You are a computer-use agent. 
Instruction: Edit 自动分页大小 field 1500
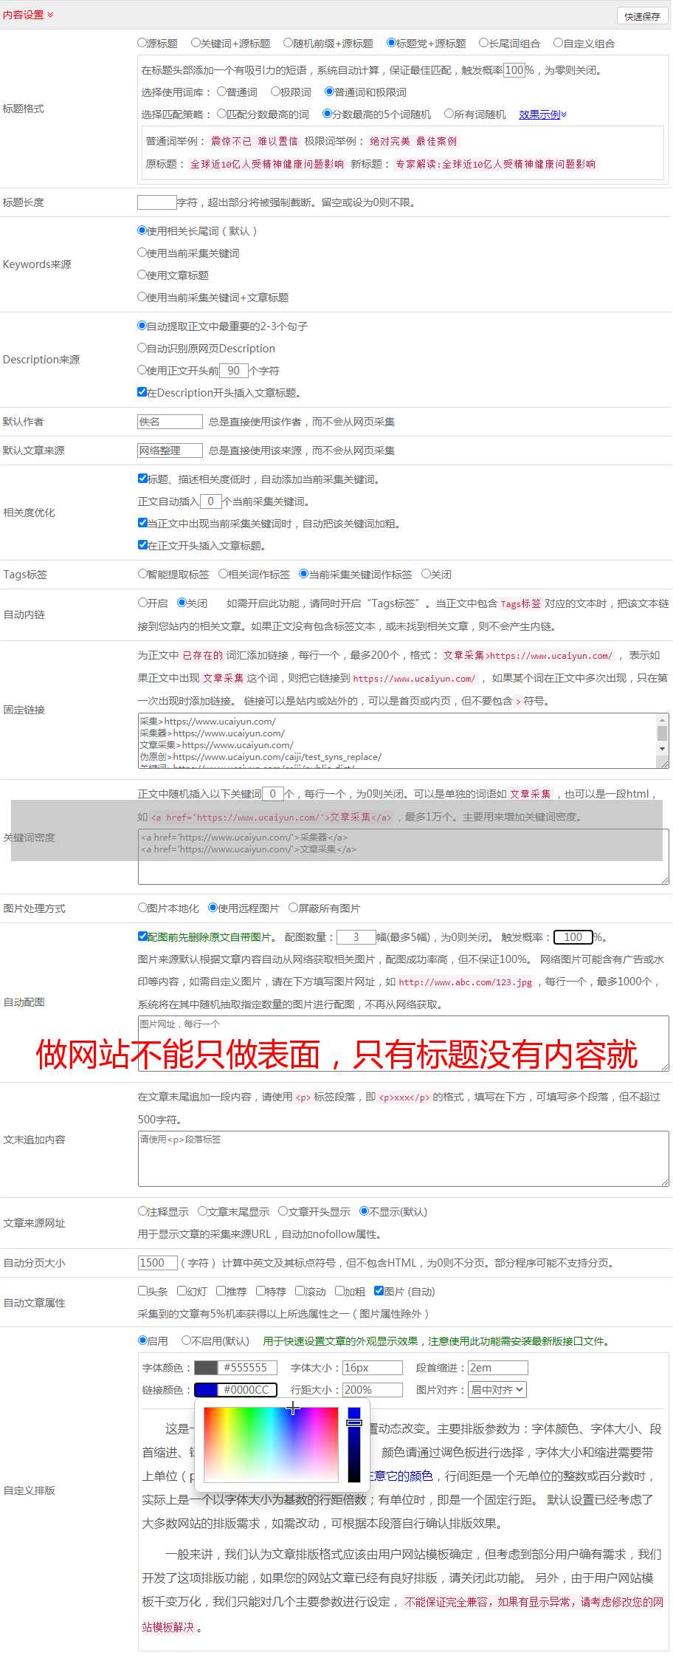point(158,1263)
